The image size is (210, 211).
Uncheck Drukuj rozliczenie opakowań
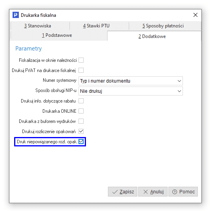tap(81, 132)
